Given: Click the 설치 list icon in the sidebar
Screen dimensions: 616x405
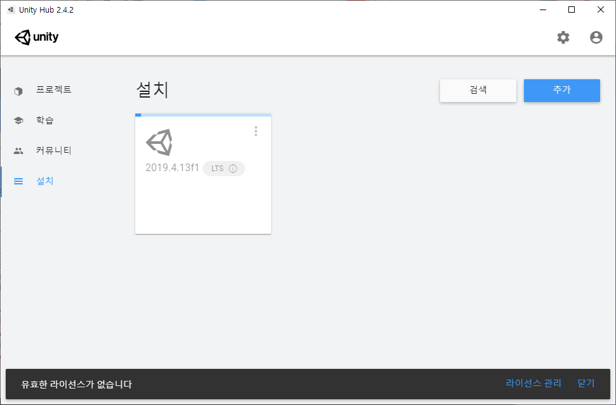Looking at the screenshot, I should tap(18, 181).
